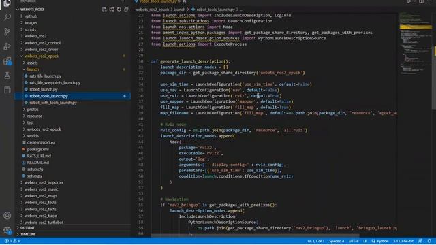Click Ln 1, Col 1 in status bar
The image size is (436, 245).
coord(315,241)
